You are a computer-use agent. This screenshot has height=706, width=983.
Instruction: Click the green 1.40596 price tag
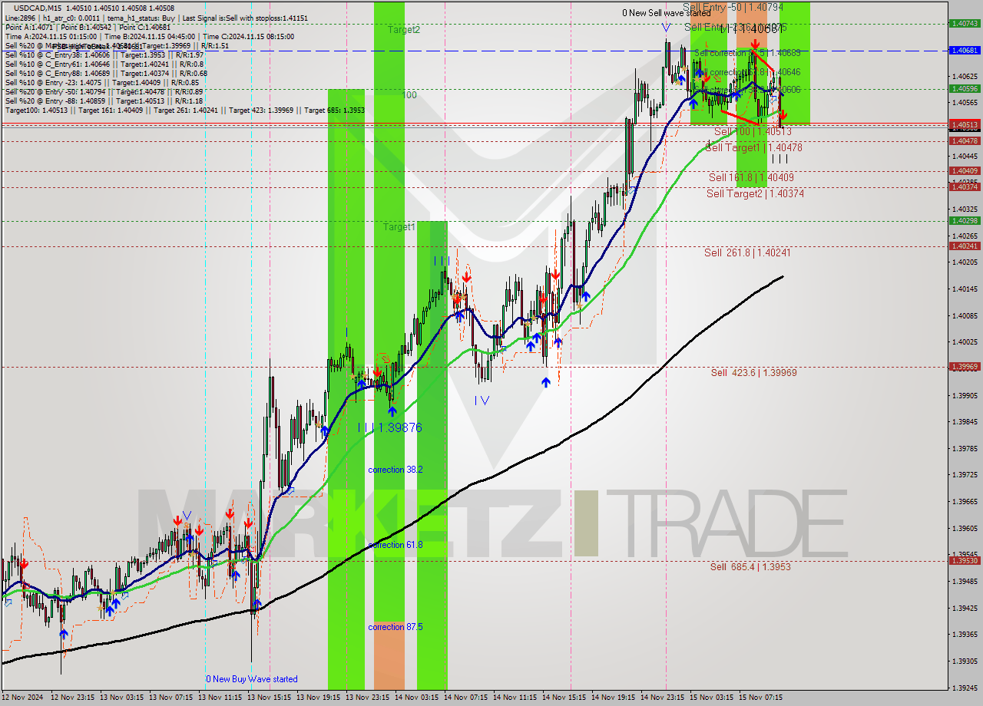964,88
